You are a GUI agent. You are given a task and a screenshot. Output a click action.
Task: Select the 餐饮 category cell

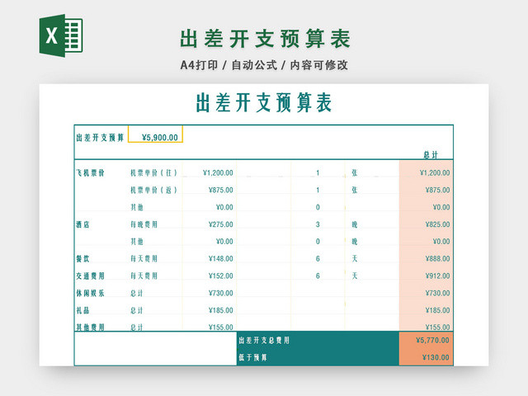coord(82,259)
